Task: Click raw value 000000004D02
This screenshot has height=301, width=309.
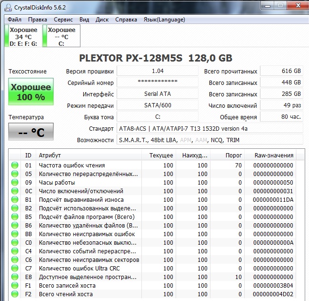Action: tap(273, 294)
